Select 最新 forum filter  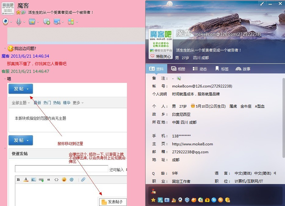[x=37, y=103]
